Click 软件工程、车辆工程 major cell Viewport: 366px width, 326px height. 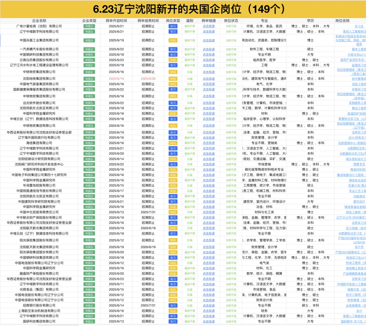pos(264,49)
